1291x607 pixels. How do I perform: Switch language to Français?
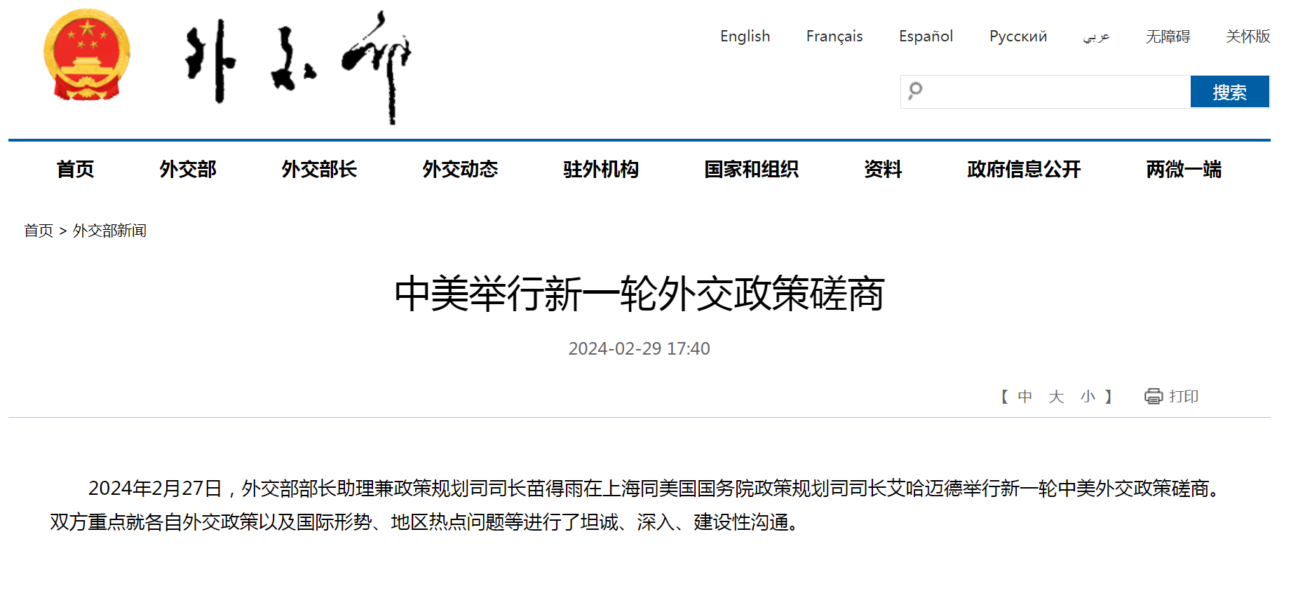point(834,36)
